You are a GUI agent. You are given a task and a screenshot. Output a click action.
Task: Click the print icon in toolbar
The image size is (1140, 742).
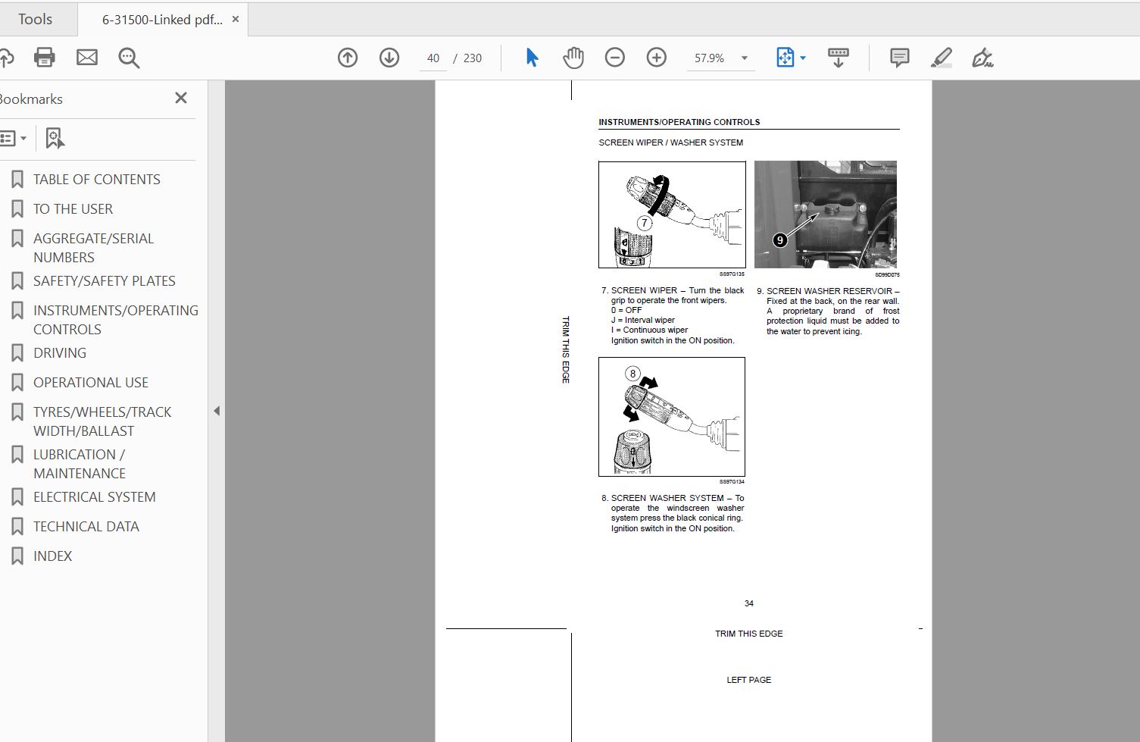coord(44,58)
